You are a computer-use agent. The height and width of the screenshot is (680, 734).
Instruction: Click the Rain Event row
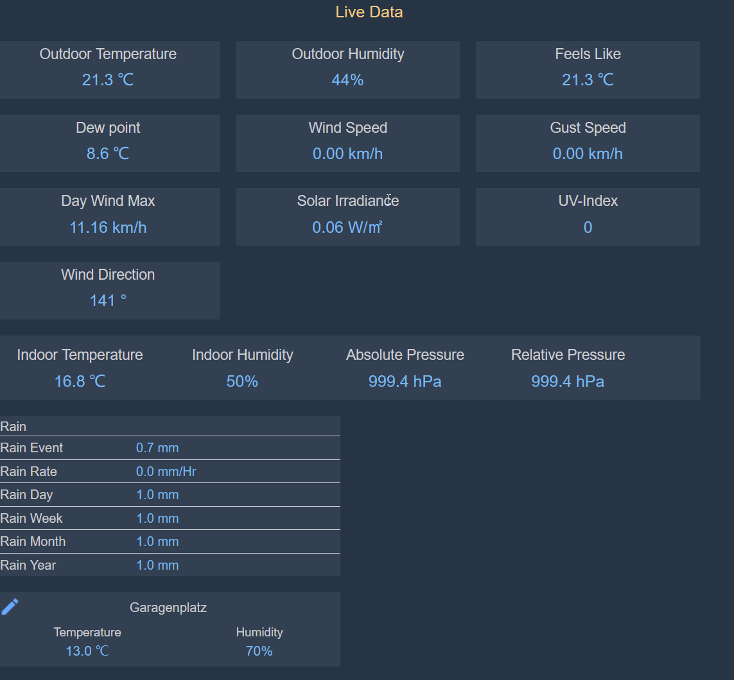(x=170, y=448)
